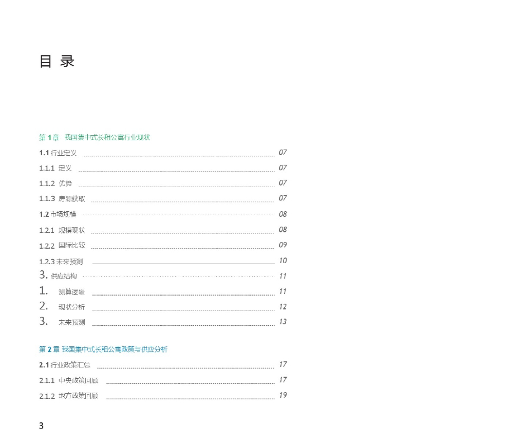This screenshot has width=526, height=443.
Task: Open the 2.1.1 中央政策回顾 entry
Action: pyautogui.click(x=69, y=380)
